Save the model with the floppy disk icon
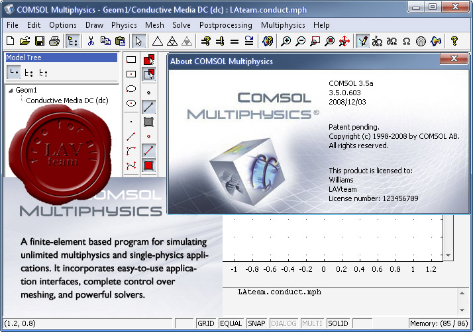The height and width of the screenshot is (332, 473). pyautogui.click(x=40, y=41)
